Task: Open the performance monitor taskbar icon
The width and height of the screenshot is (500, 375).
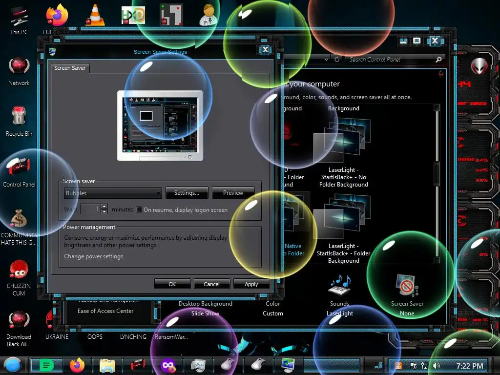Action: point(198,365)
